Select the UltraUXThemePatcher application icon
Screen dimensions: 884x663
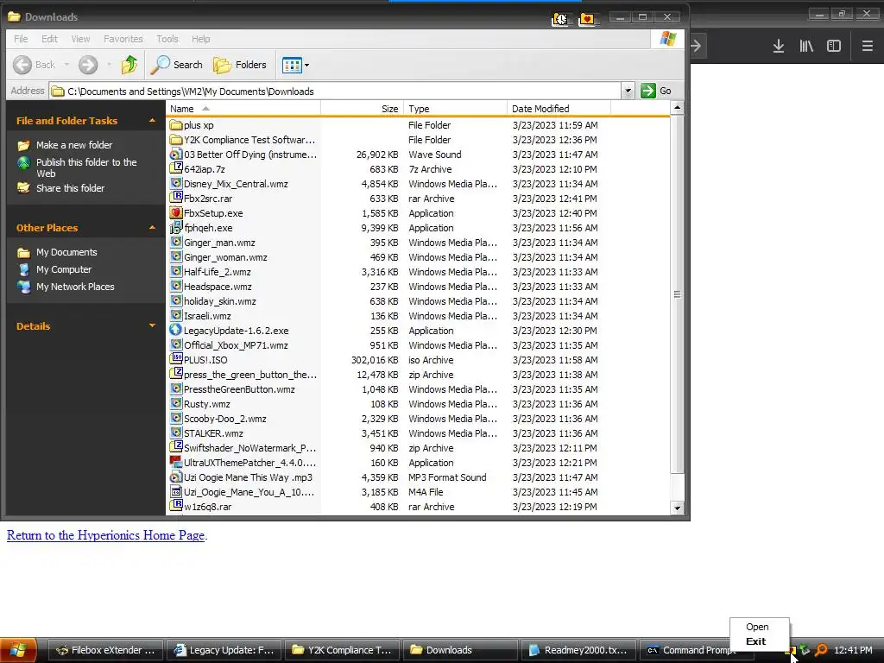click(x=176, y=462)
